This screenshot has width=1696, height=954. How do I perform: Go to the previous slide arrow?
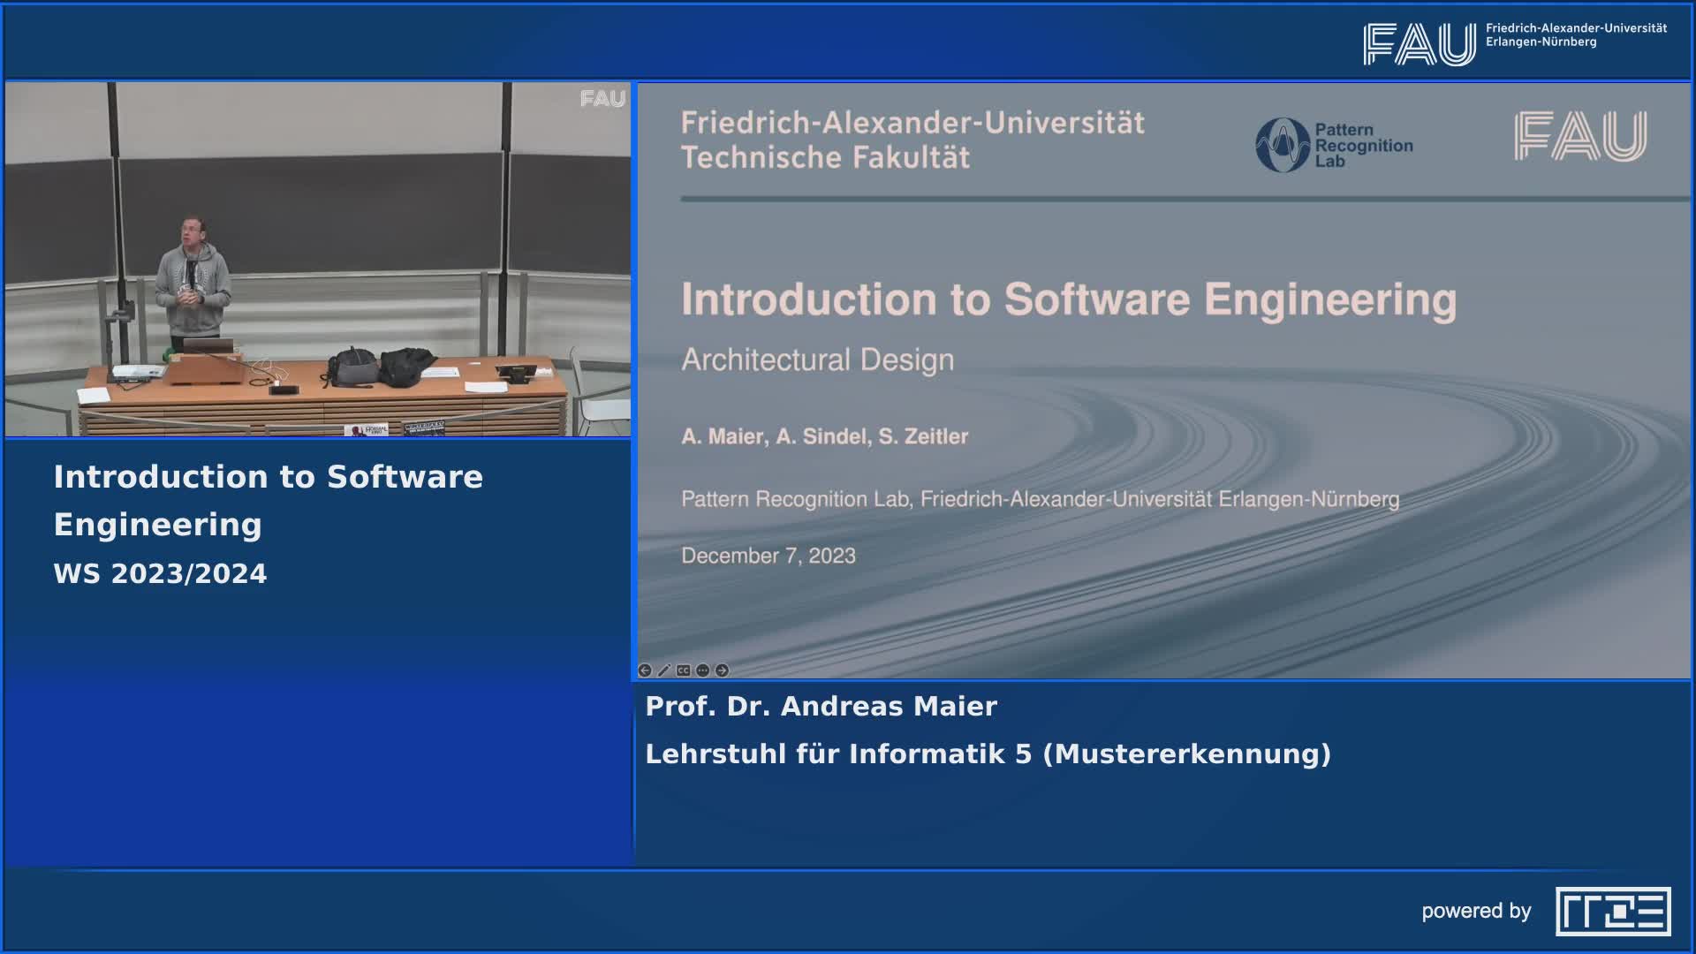point(645,670)
